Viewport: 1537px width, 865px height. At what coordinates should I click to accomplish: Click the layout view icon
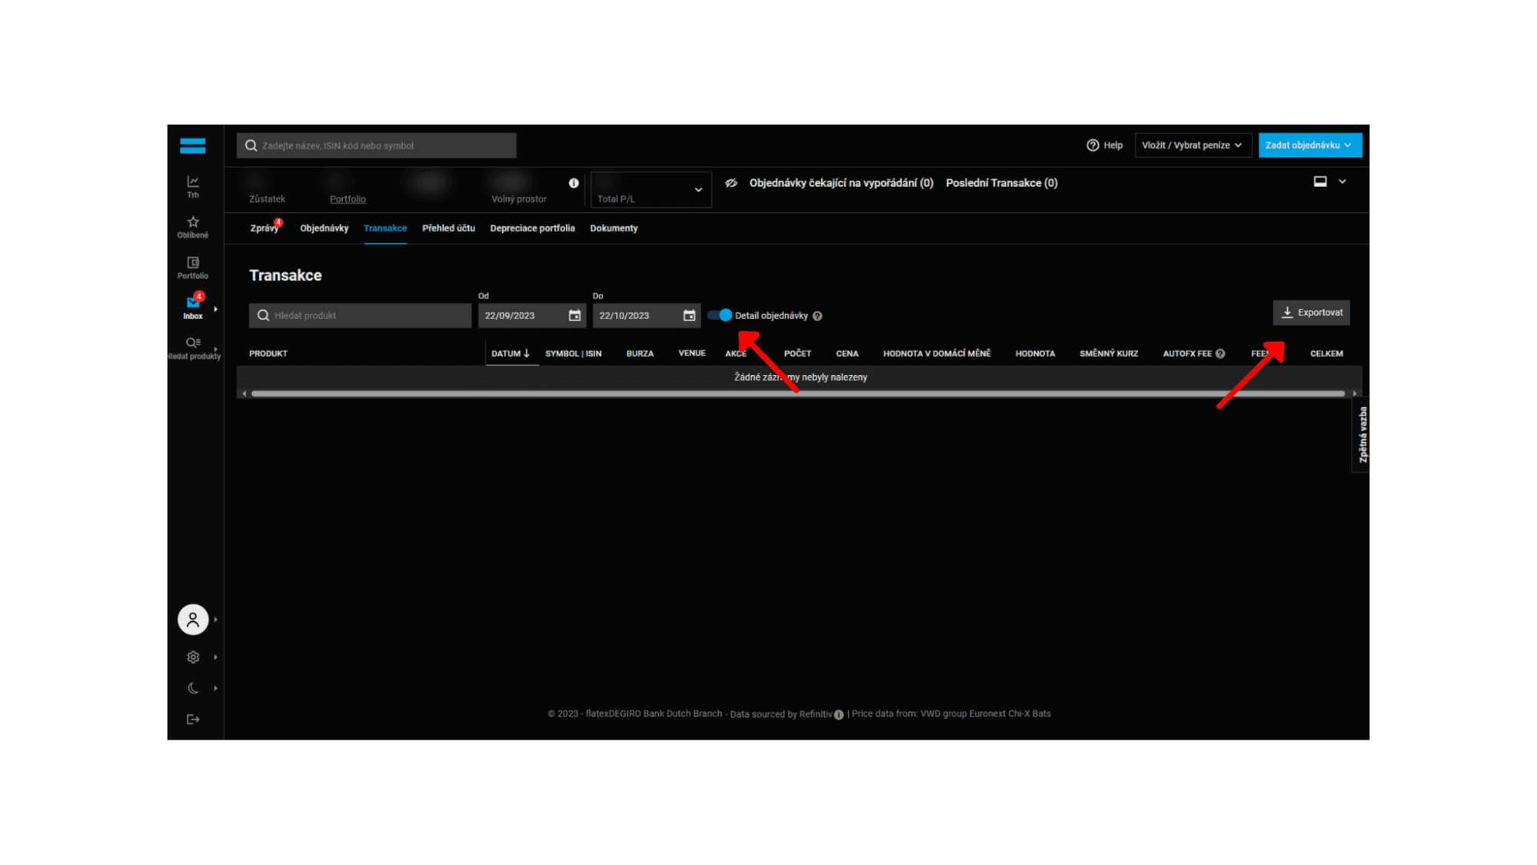coord(1320,181)
